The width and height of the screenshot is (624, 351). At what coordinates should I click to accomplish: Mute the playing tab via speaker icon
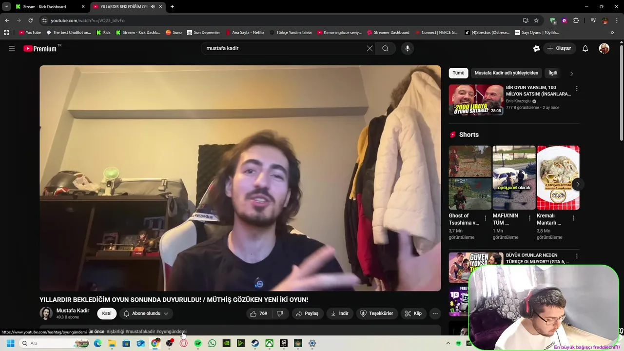coord(153,7)
